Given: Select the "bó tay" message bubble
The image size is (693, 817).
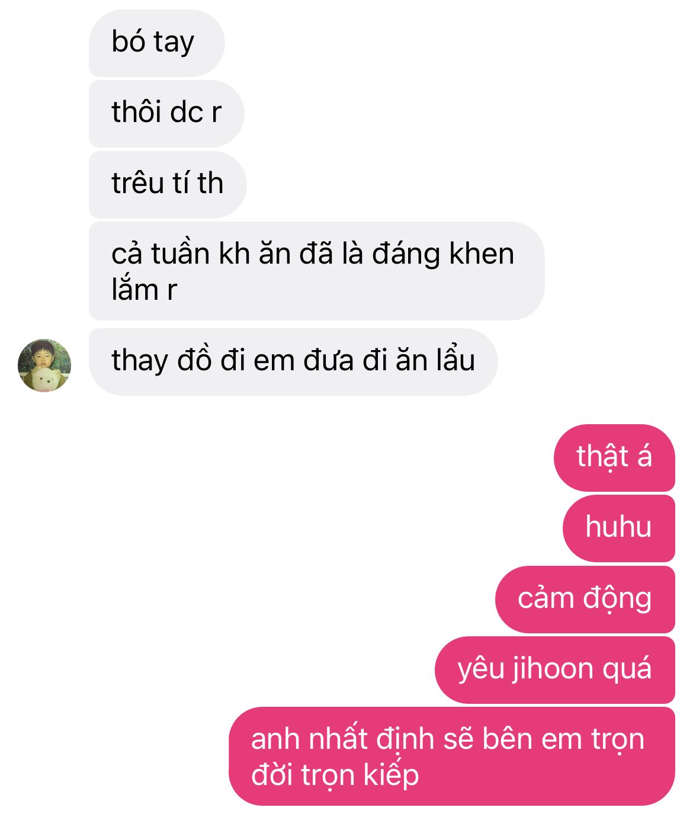Looking at the screenshot, I should point(157,43).
